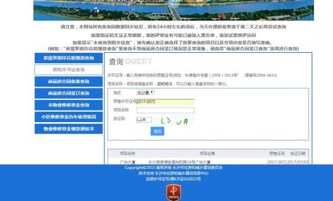Open 小区维修资金历年使用情况 menu item

click(69, 117)
